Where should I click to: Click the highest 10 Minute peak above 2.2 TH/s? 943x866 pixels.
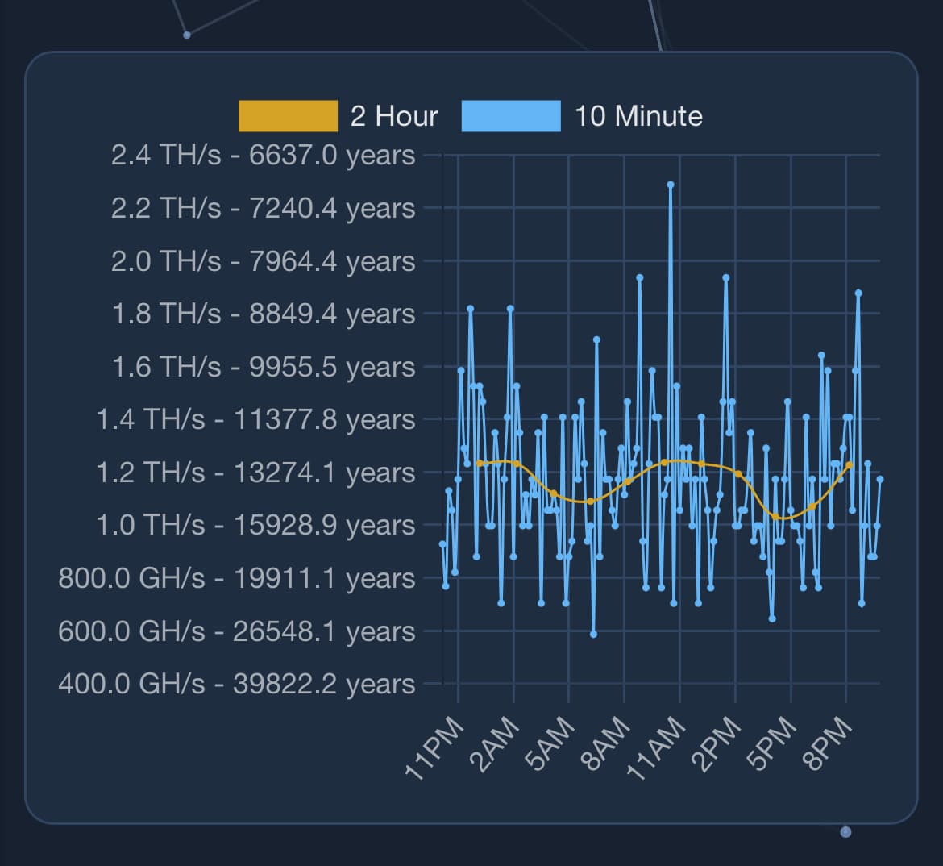671,185
